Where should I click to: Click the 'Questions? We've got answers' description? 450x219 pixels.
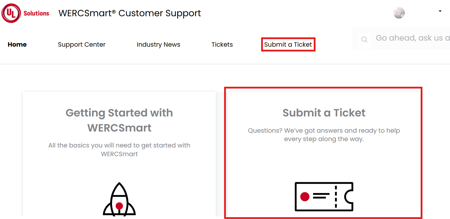324,135
